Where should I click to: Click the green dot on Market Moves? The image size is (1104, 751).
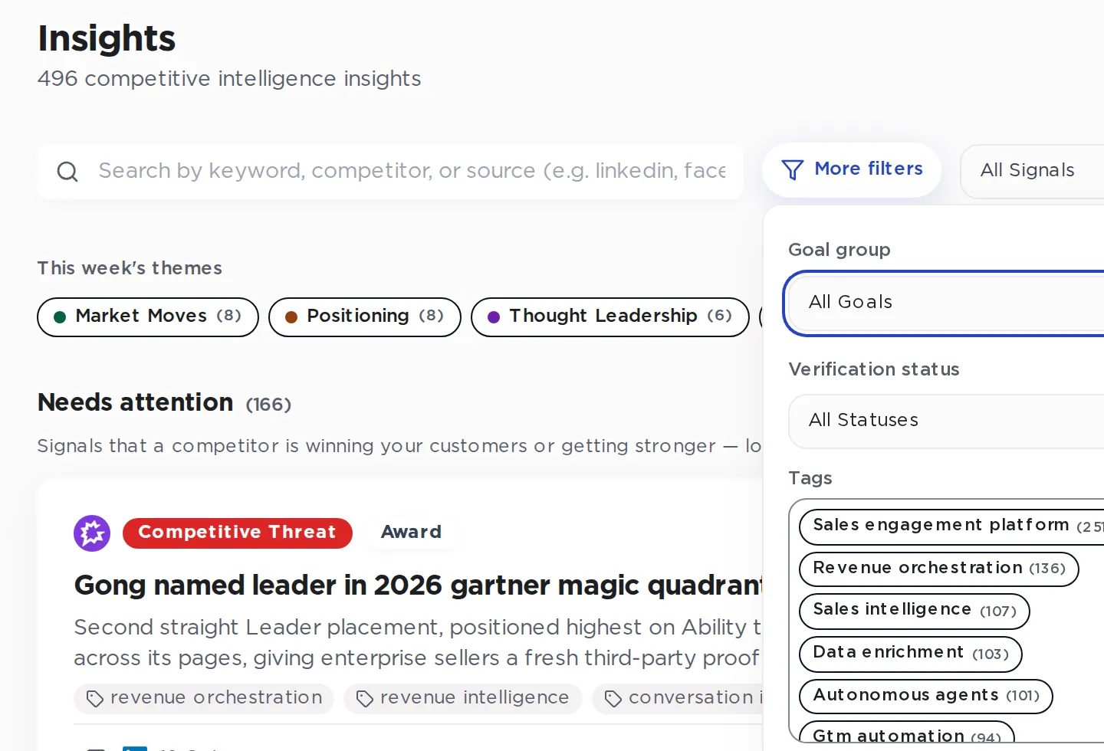60,317
